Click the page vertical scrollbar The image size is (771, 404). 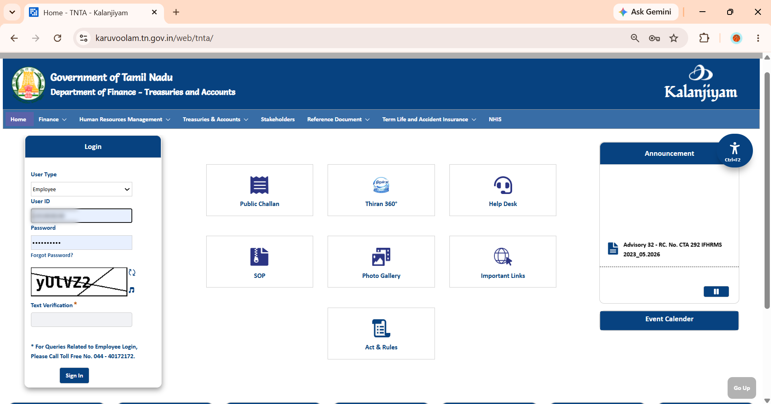(x=767, y=191)
